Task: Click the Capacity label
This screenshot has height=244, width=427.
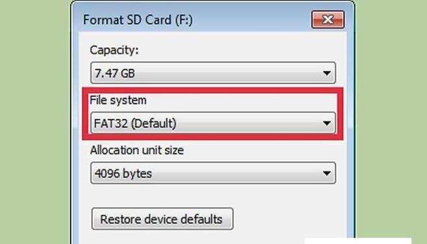Action: 114,51
